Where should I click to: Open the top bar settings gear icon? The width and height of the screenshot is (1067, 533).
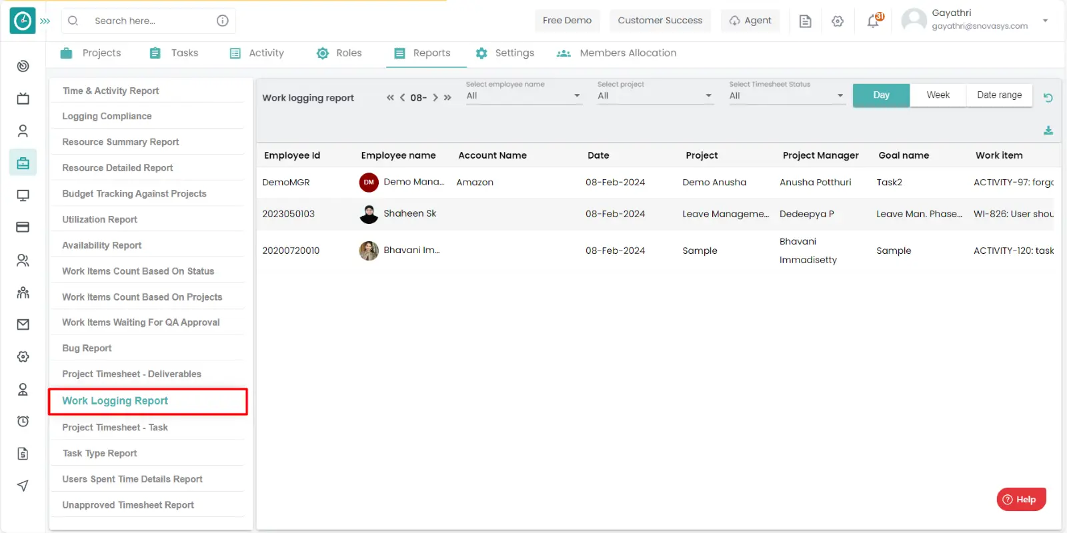pos(838,21)
